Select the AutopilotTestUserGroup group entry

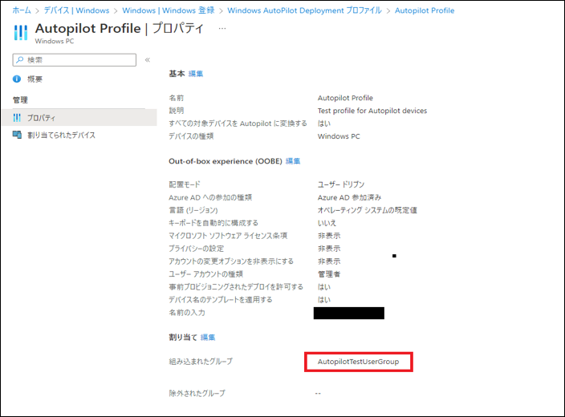click(x=359, y=362)
